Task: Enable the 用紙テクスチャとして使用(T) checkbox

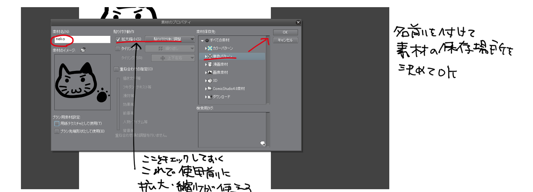Action: pos(57,124)
